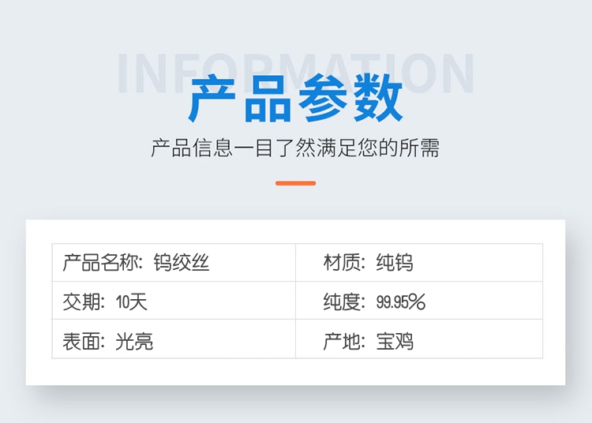This screenshot has width=592, height=423.
Task: Click the blue '数' character in the heading
Action: point(379,99)
